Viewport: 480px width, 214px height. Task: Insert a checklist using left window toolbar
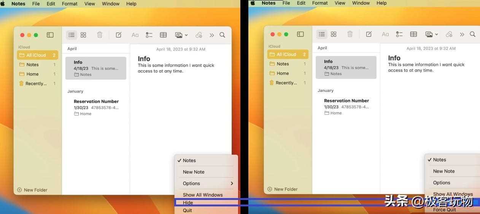149,35
